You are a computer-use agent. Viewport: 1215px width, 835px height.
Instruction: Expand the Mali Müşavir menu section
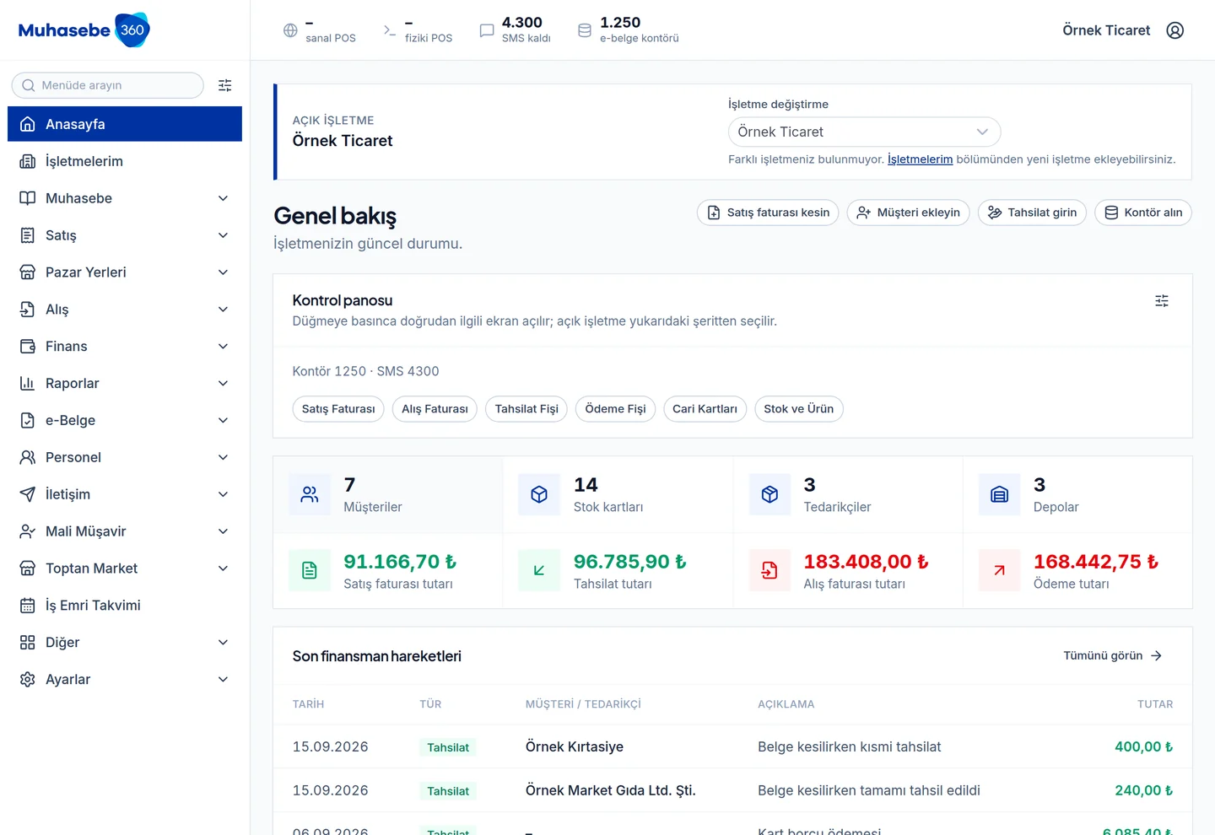coord(125,531)
